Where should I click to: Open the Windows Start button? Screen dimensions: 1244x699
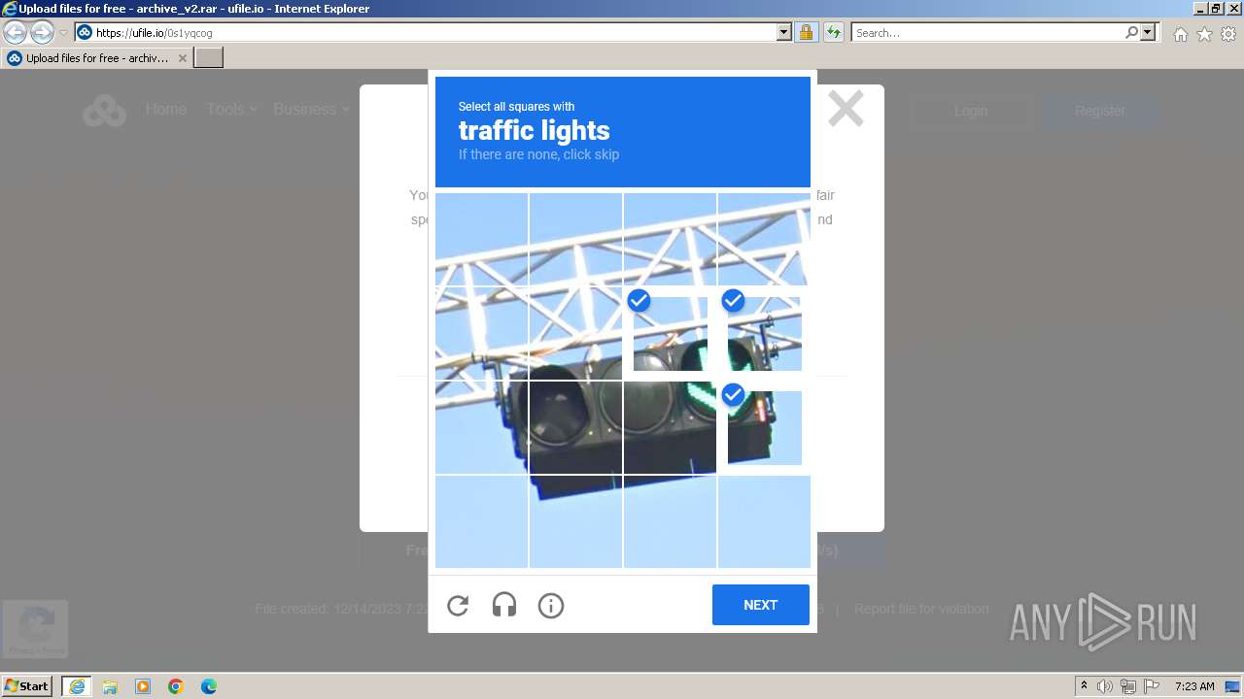point(27,686)
